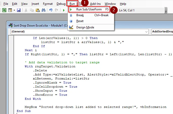Screen dimensions: 173x114
Task: Click the Paste clipboard icon
Action: 37,10
